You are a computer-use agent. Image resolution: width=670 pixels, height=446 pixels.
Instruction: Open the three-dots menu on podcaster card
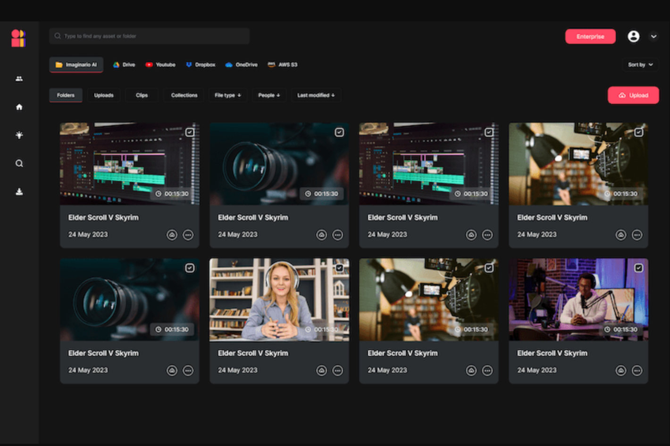(637, 371)
